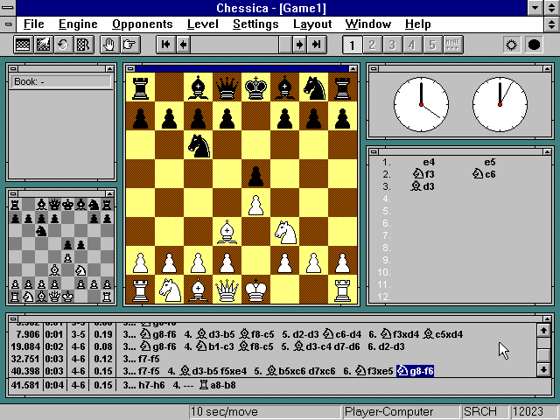The height and width of the screenshot is (420, 560).
Task: Click the white sun side indicator icon
Action: pos(511,45)
